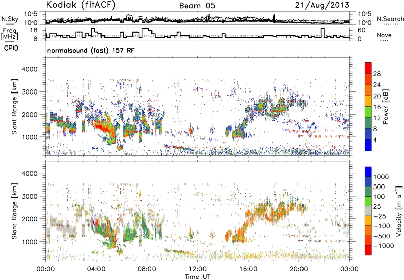This screenshot has width=404, height=280.
Task: Click the "Kodiak (fitACF)" plot title
Action: tap(81, 5)
